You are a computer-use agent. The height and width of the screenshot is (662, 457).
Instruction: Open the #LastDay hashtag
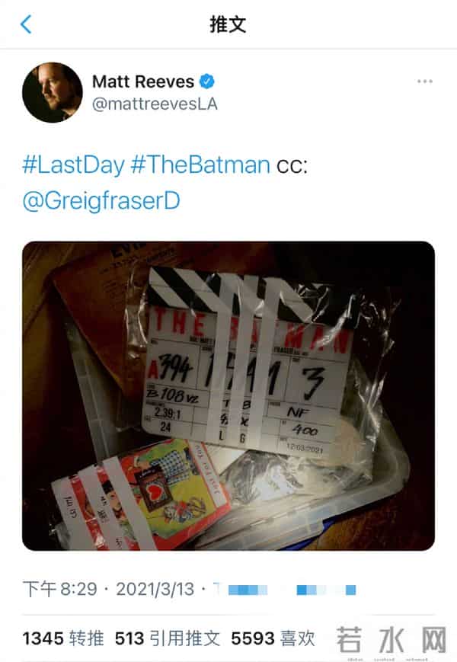point(73,165)
